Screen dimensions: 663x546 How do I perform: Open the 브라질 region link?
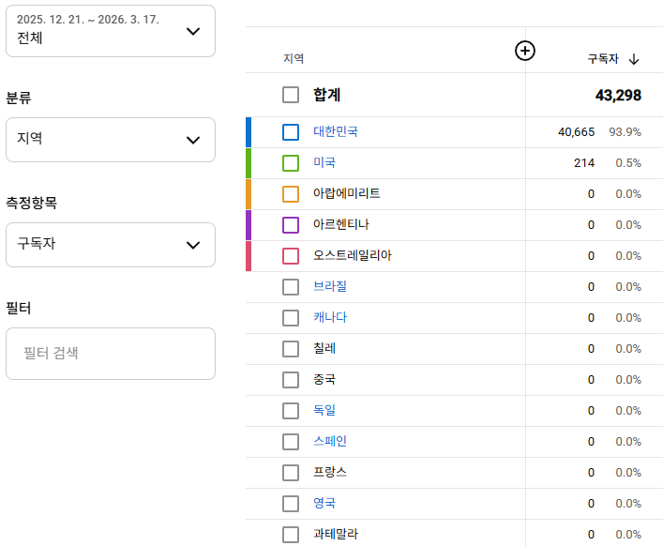tap(330, 287)
